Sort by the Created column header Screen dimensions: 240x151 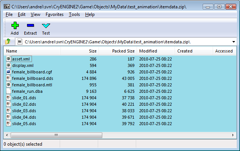click(x=194, y=51)
